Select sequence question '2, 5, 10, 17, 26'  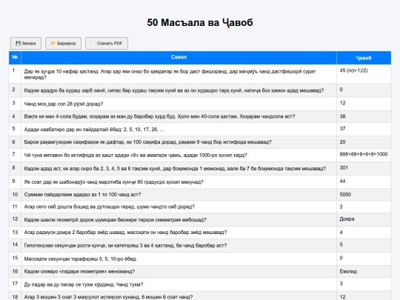tap(179, 130)
